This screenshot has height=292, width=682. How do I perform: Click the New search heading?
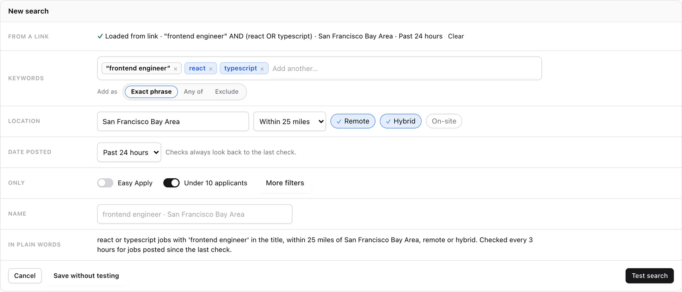[x=29, y=11]
